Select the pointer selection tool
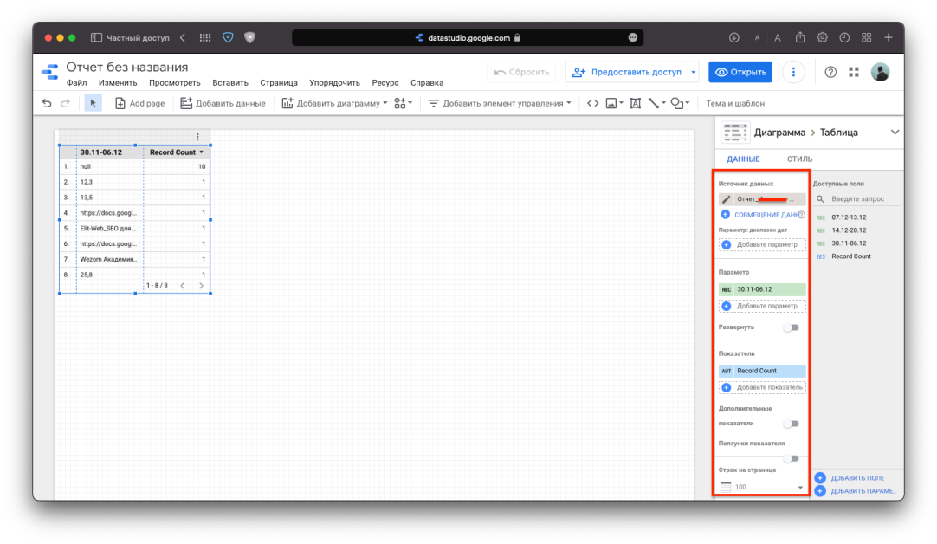The height and width of the screenshot is (544, 937). (93, 103)
